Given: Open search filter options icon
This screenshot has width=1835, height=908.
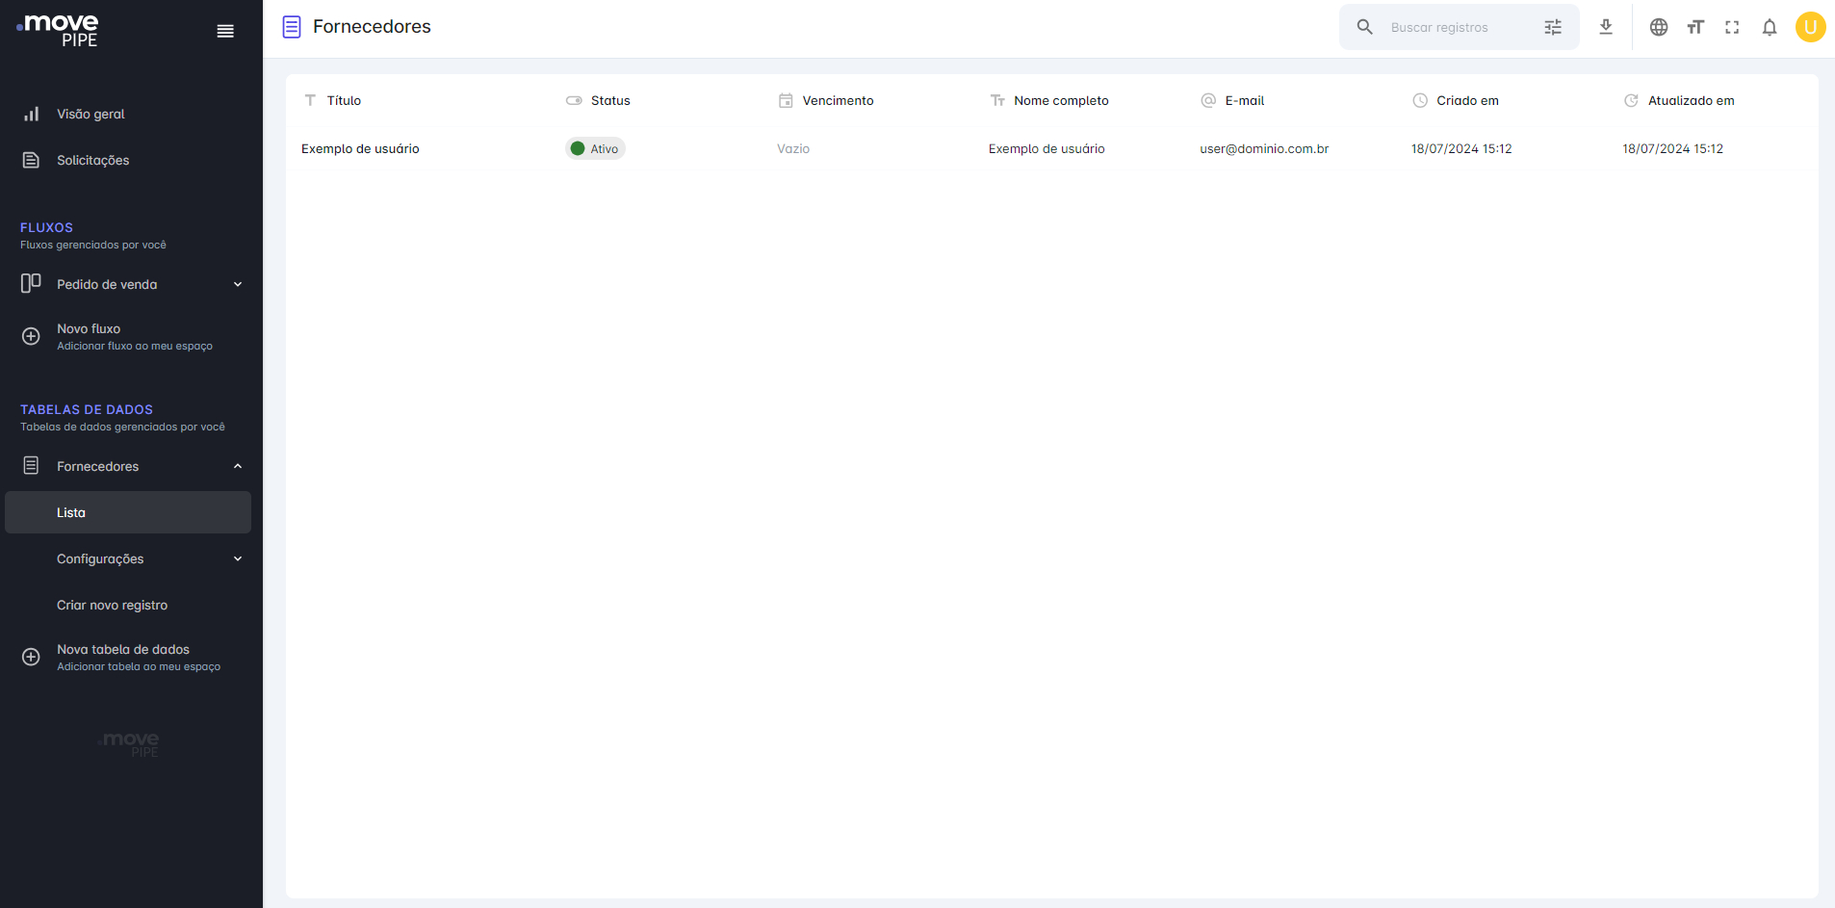Looking at the screenshot, I should [1553, 27].
